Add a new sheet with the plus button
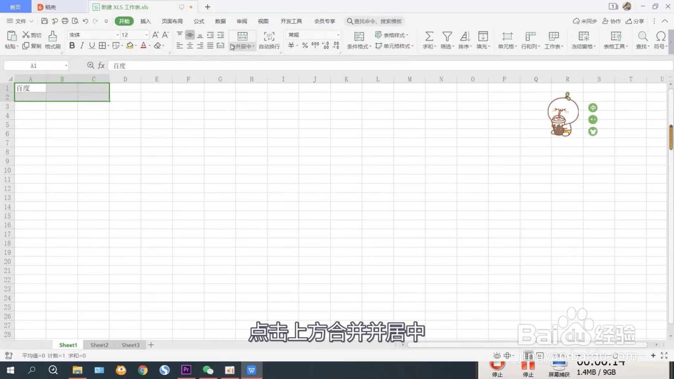This screenshot has height=379, width=674. pos(151,345)
